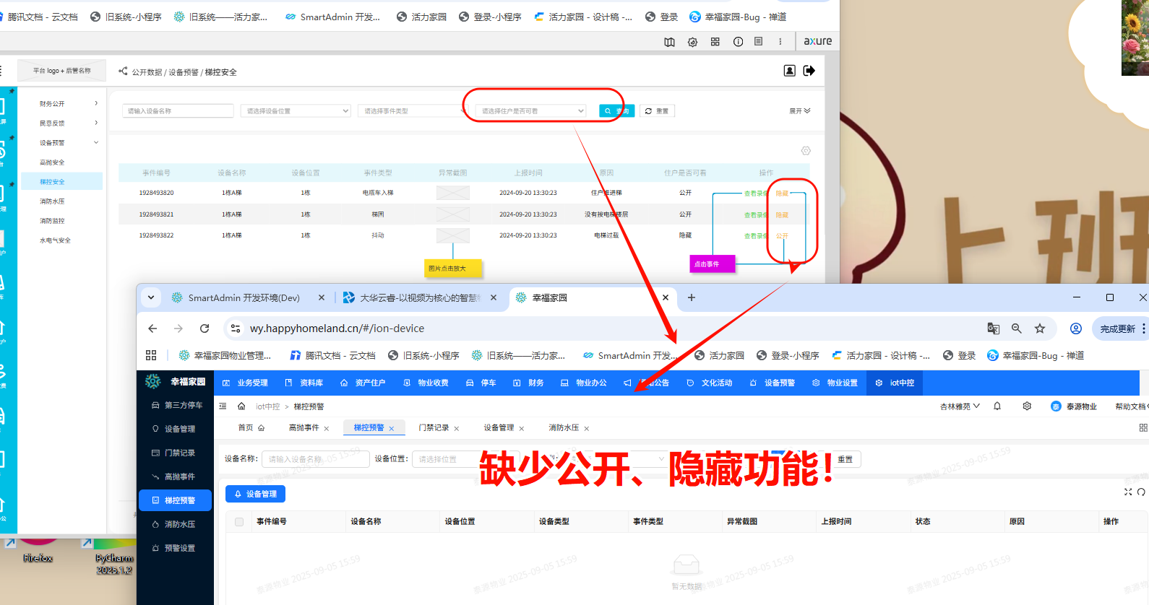Viewport: 1149px width, 605px height.
Task: Click 重置 button in Axure prototype
Action: pyautogui.click(x=657, y=111)
